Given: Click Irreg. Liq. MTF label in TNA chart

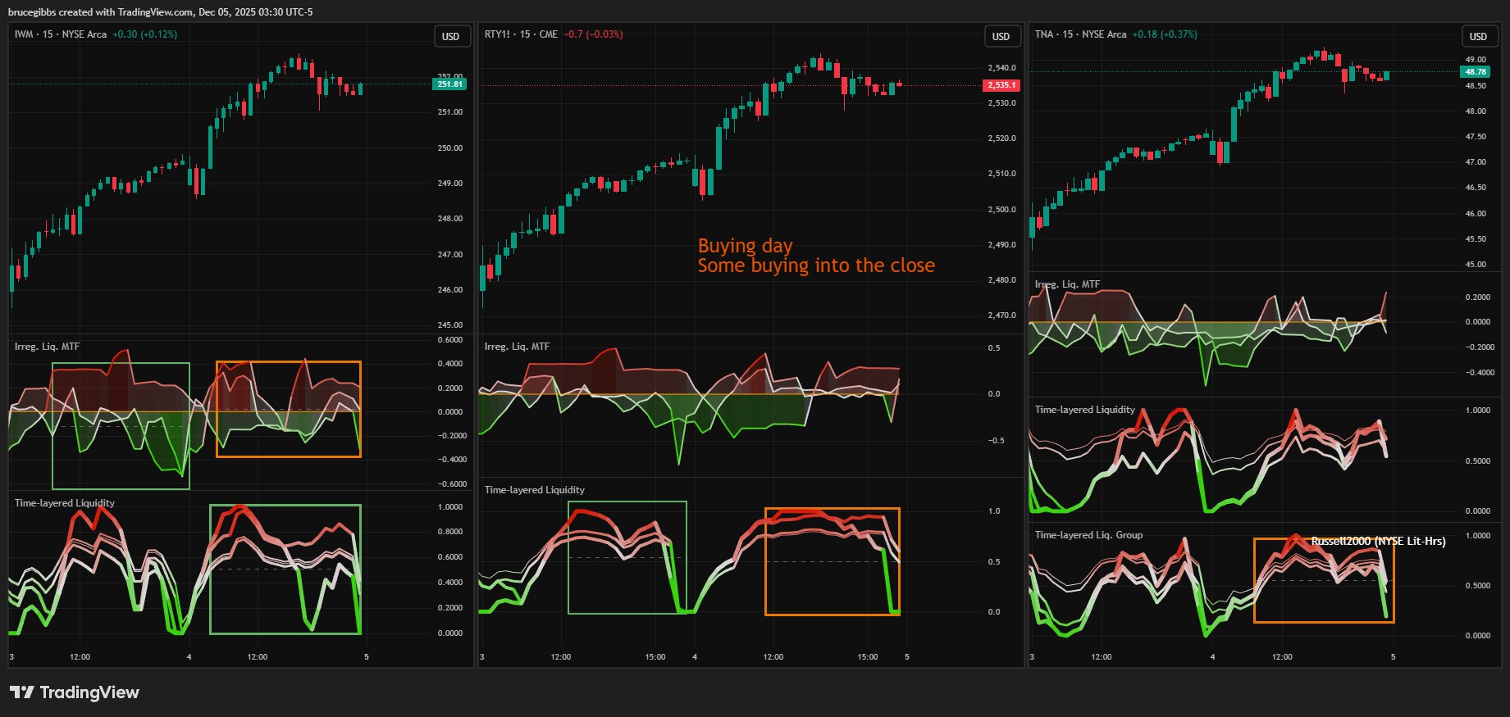Looking at the screenshot, I should coord(1067,284).
